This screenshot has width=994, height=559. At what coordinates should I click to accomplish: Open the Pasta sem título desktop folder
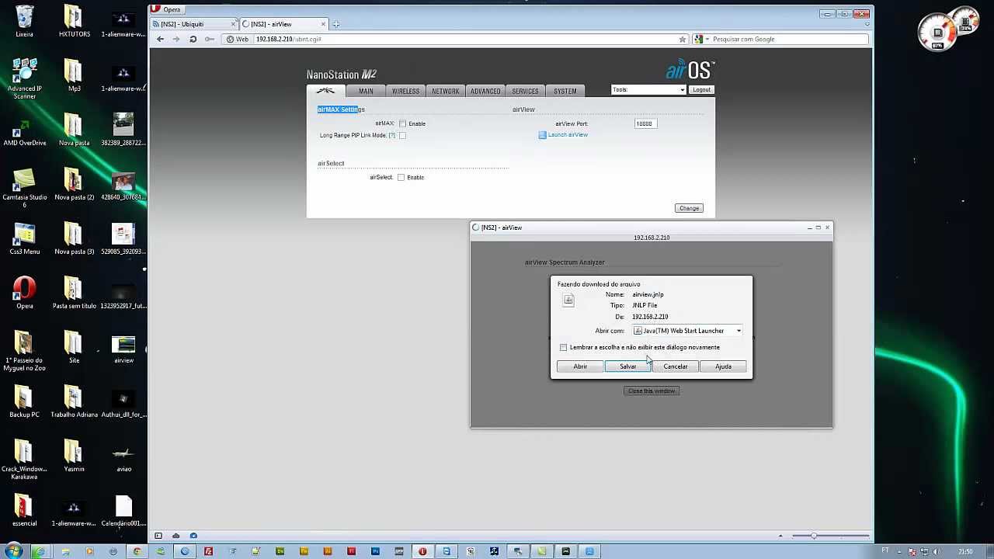pos(74,293)
